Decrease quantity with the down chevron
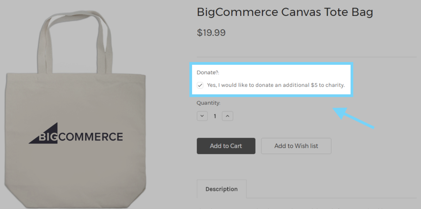 pyautogui.click(x=202, y=116)
